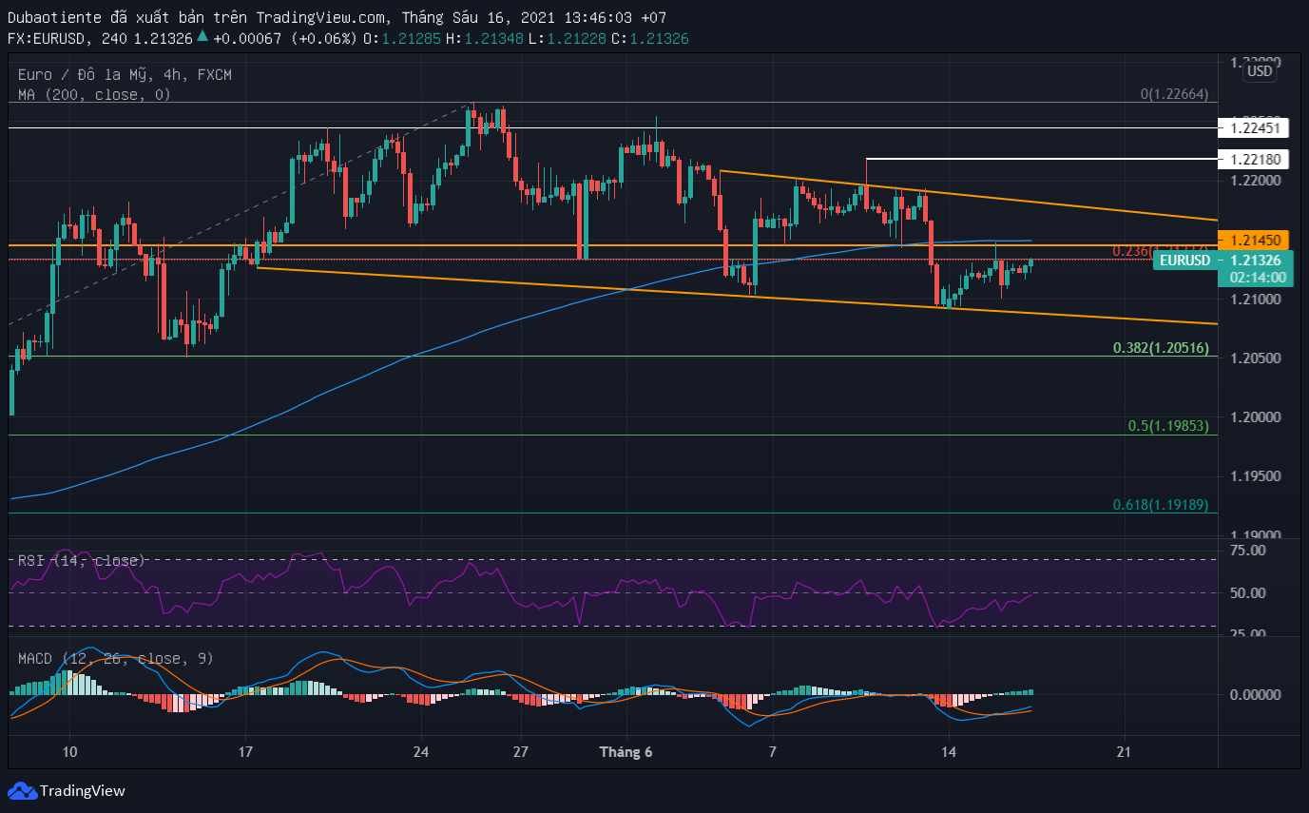Click the 1.19500 price axis tick
Image resolution: width=1309 pixels, height=813 pixels.
pyautogui.click(x=1257, y=476)
